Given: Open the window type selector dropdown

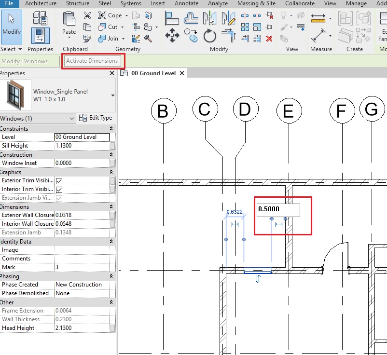Looking at the screenshot, I should 112,95.
